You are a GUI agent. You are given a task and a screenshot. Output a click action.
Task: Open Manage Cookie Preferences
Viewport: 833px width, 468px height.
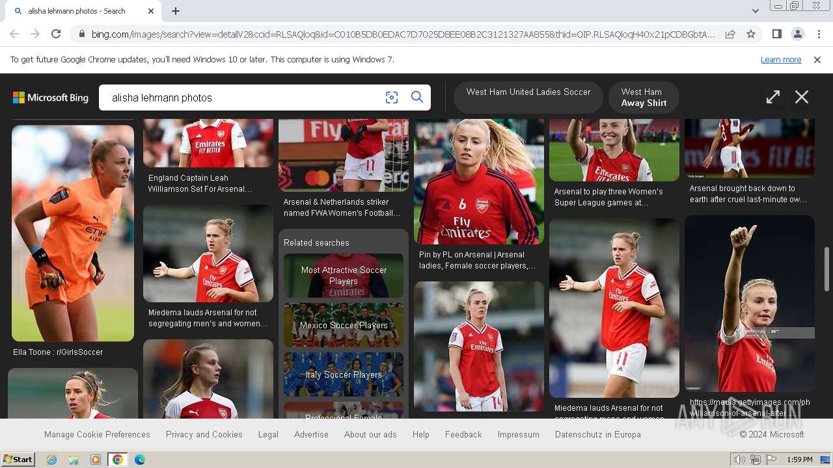tap(97, 434)
